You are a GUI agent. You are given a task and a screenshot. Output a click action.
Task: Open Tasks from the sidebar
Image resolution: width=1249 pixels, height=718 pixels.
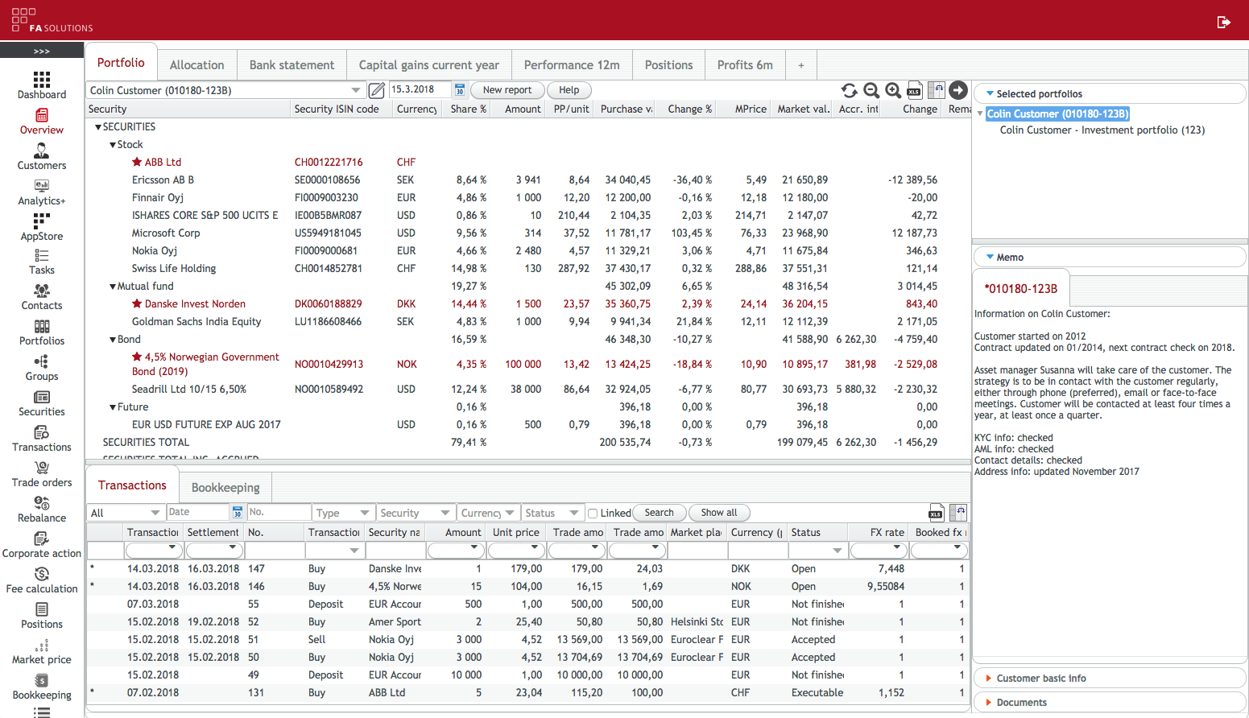tap(42, 262)
